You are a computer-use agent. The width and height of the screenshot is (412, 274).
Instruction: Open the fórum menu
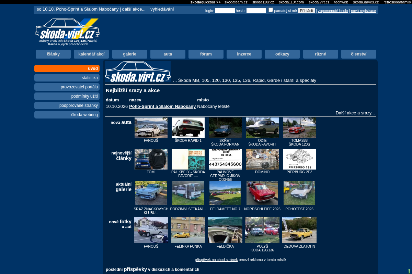(x=206, y=54)
